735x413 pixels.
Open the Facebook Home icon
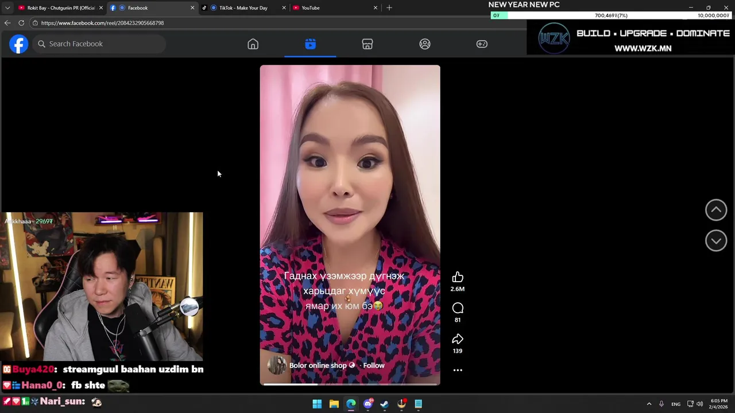click(253, 44)
